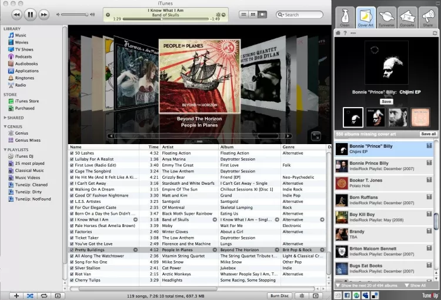Uncheck the Cage The Songbird checkbox
Image resolution: width=441 pixels, height=300 pixels.
coord(72,171)
